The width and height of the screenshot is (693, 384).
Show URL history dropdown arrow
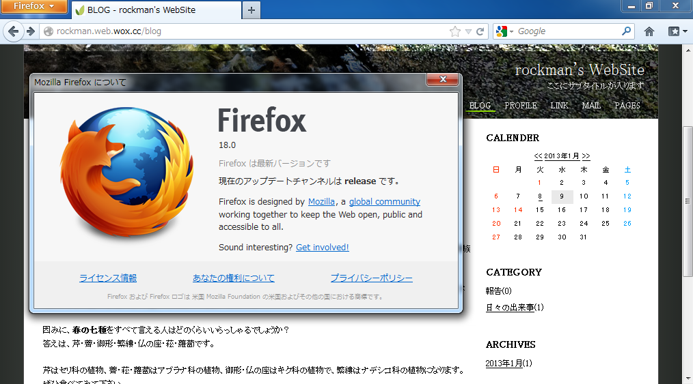[468, 31]
